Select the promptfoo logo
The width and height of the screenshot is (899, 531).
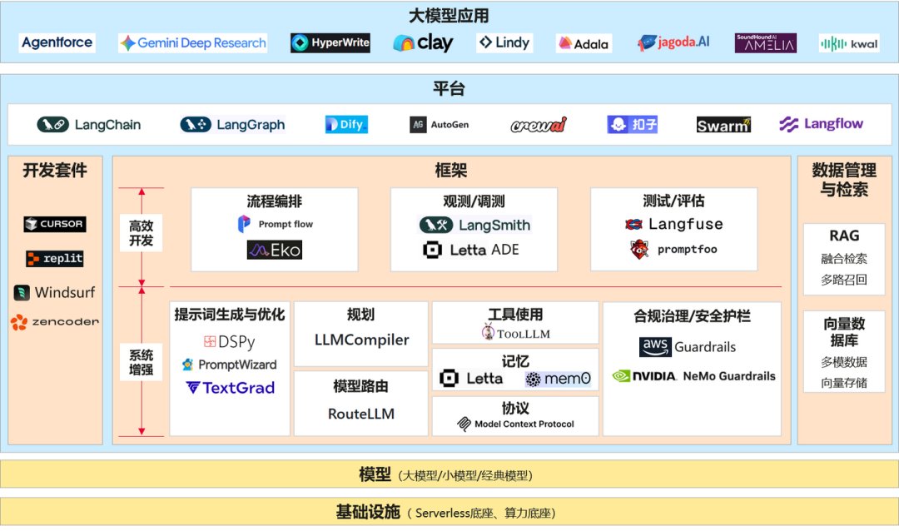673,250
